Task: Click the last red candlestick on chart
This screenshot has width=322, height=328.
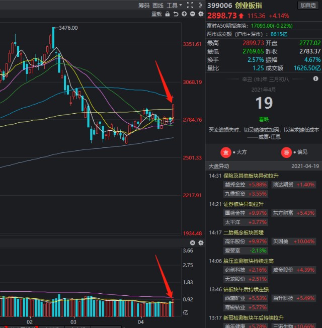Action: coord(173,113)
